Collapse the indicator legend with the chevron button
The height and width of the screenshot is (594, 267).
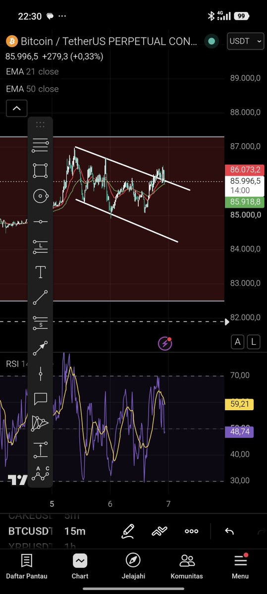point(17,108)
